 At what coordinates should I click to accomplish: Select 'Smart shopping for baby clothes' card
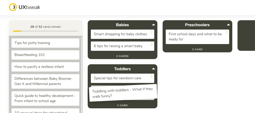(x=122, y=34)
